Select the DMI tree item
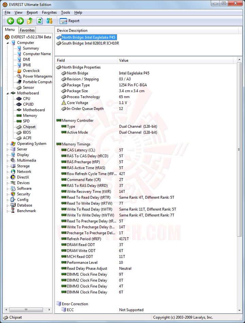The height and width of the screenshot is (323, 245). pyautogui.click(x=26, y=59)
